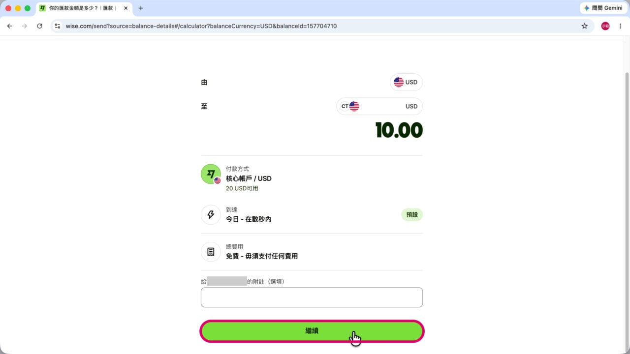The image size is (630, 354).
Task: Click the browser forward arrow
Action: click(x=25, y=26)
